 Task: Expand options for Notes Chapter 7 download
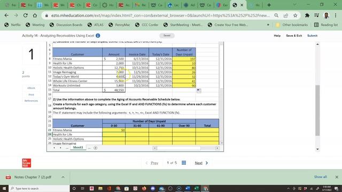pos(63,177)
